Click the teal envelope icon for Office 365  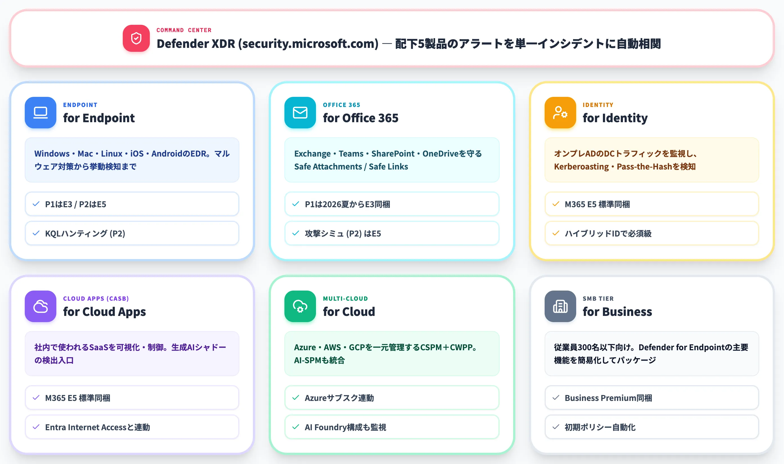[x=300, y=113]
